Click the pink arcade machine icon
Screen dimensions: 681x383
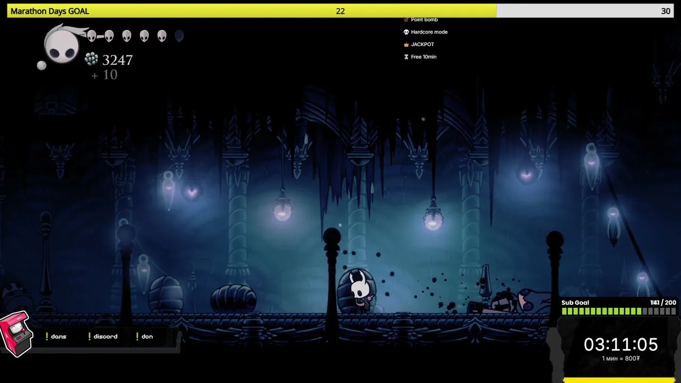click(x=15, y=334)
